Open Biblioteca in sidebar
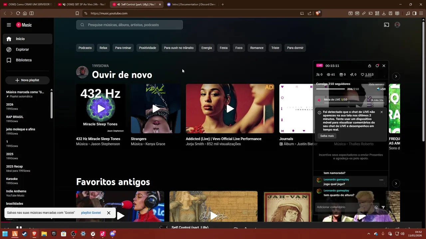 pyautogui.click(x=28, y=60)
